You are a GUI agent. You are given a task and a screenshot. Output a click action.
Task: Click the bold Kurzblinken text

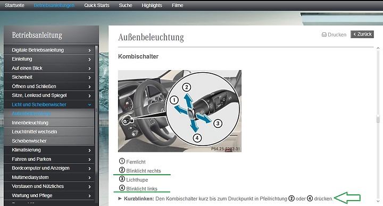click(x=139, y=199)
